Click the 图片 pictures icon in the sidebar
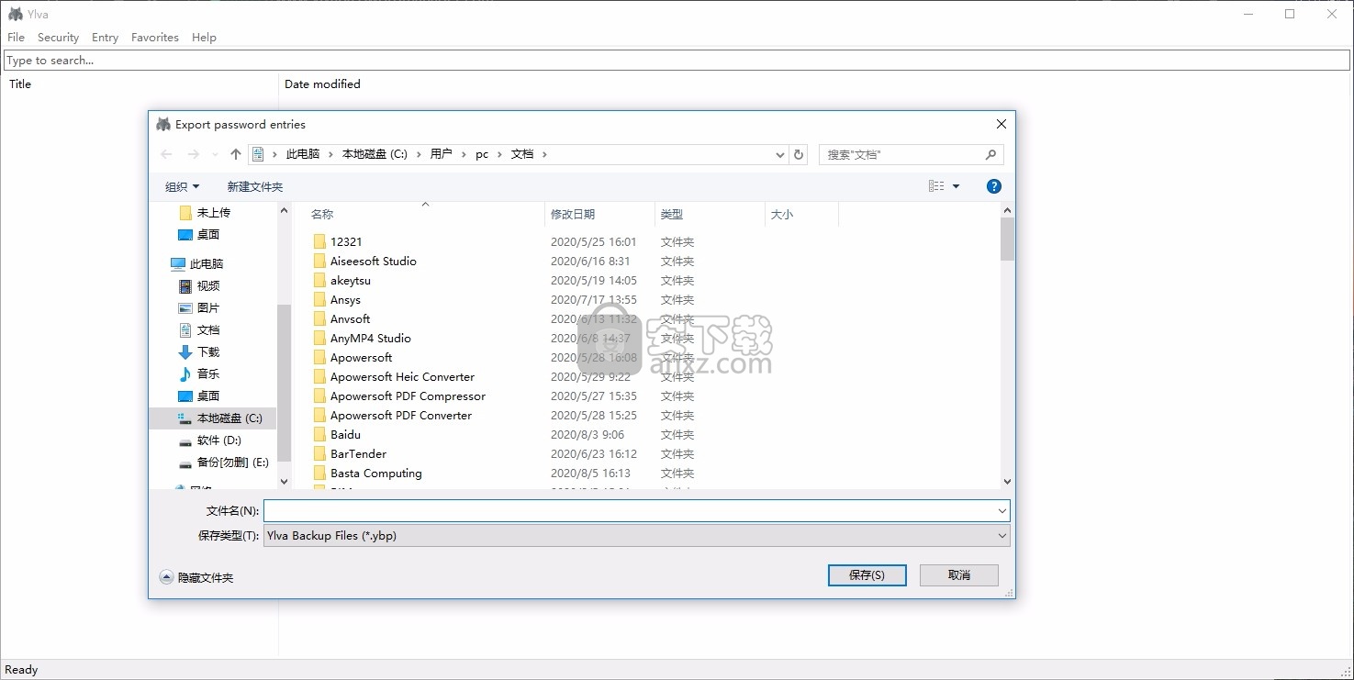 [185, 307]
